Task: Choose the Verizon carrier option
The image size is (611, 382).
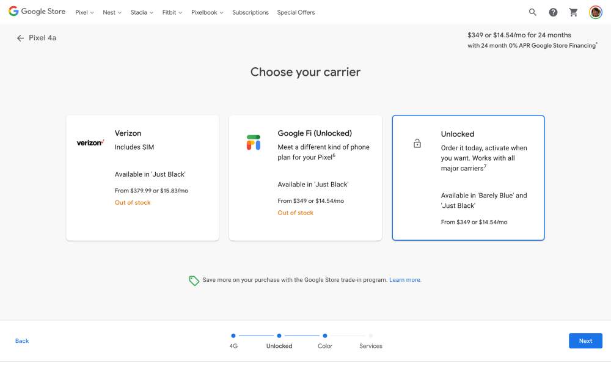Action: [142, 178]
